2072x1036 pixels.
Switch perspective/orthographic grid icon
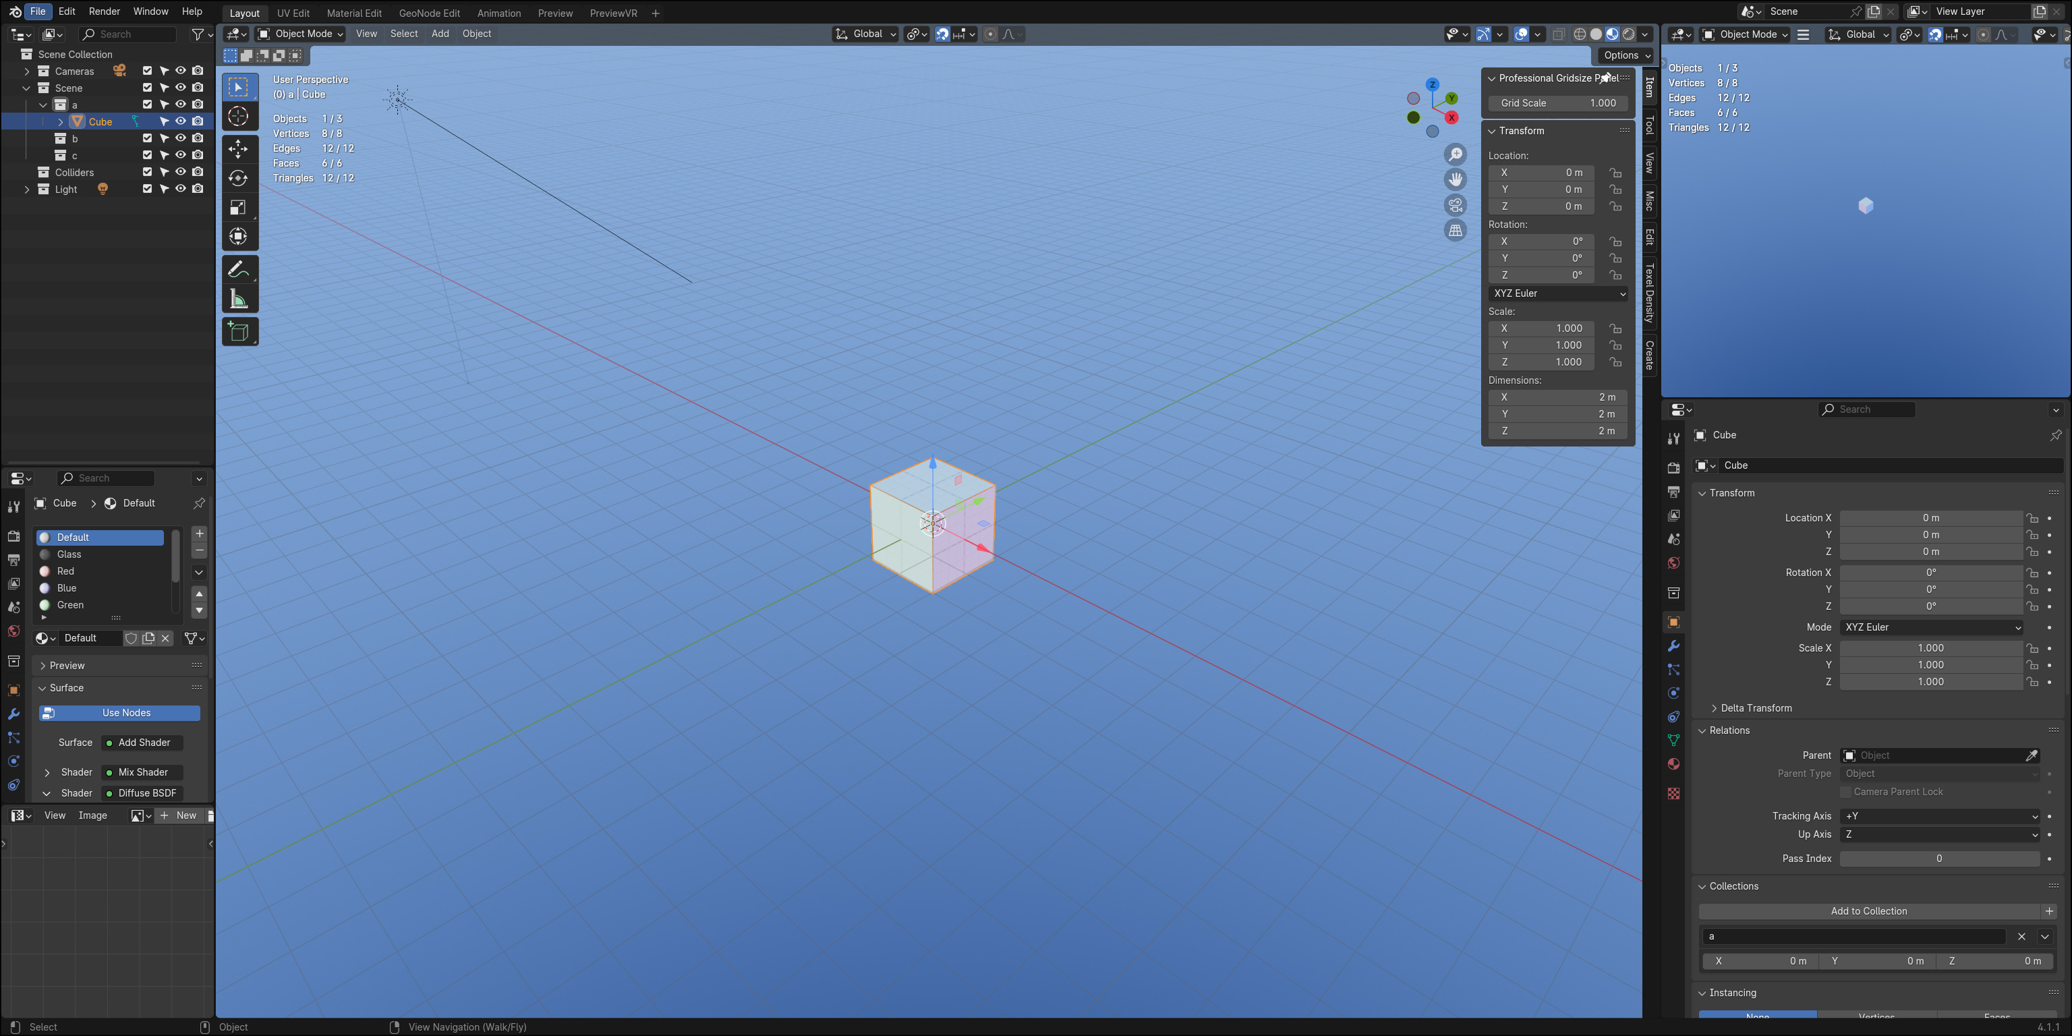1455,231
